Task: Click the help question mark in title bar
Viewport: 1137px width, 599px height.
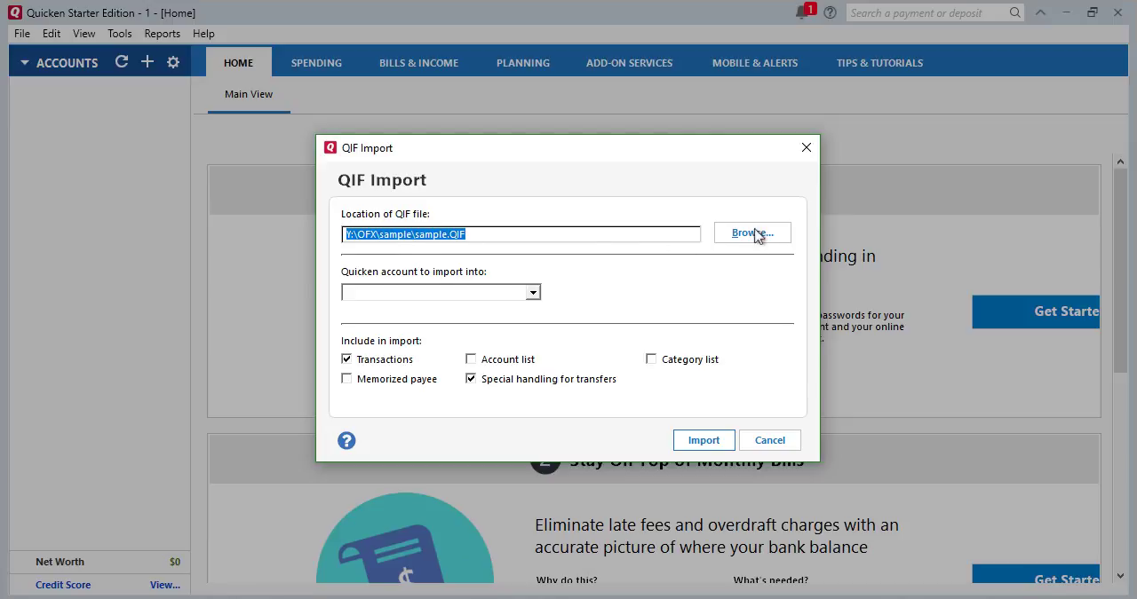Action: [830, 12]
